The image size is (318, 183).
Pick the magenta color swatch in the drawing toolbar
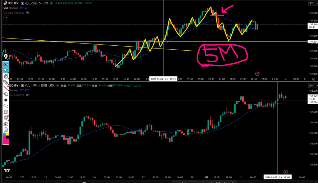[x=6, y=141]
